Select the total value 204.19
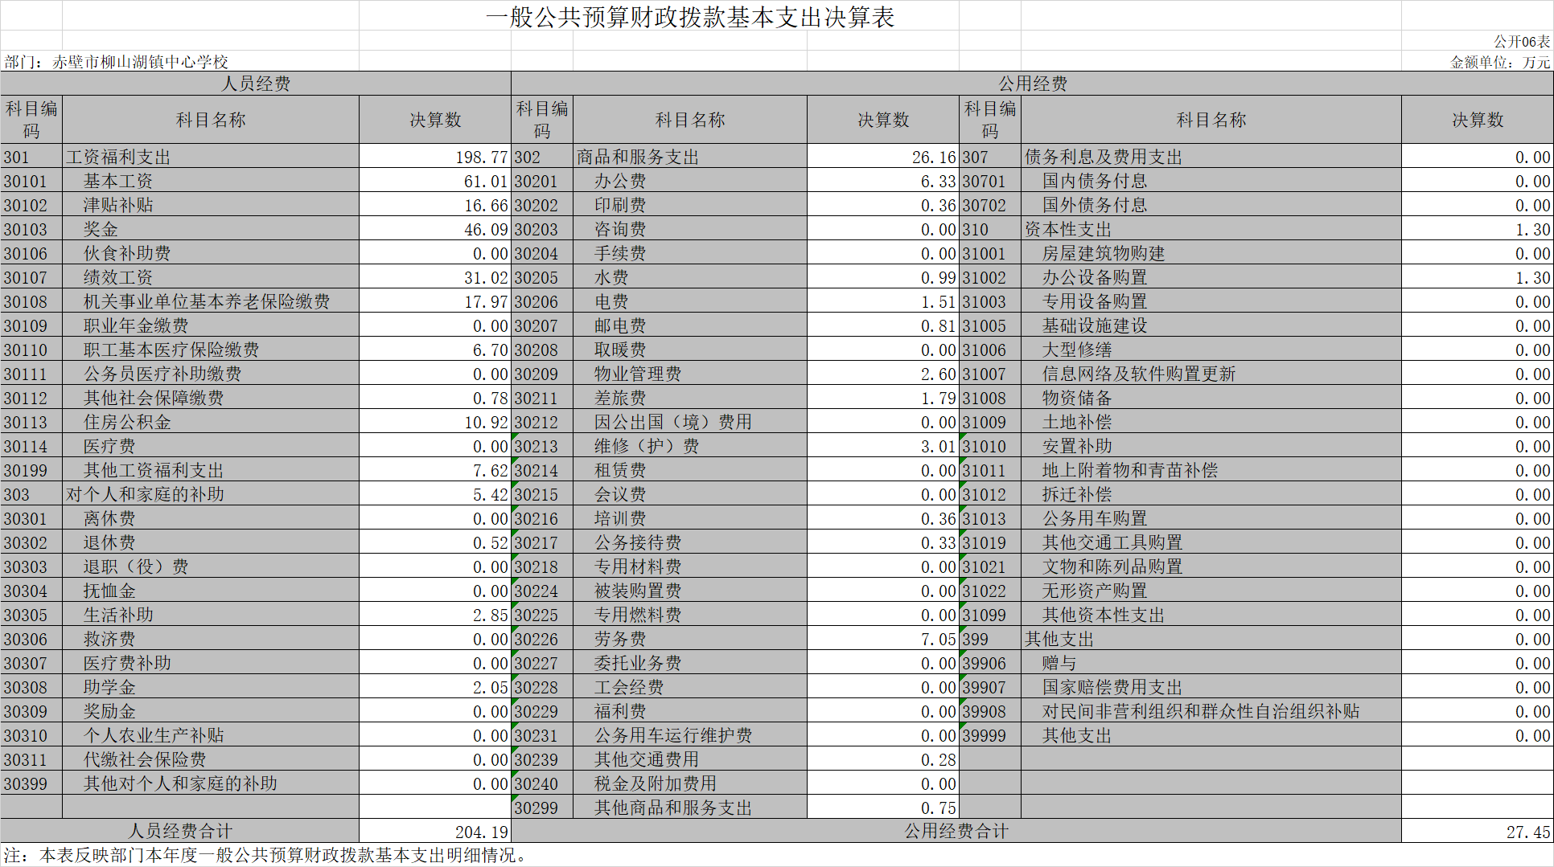 point(435,831)
